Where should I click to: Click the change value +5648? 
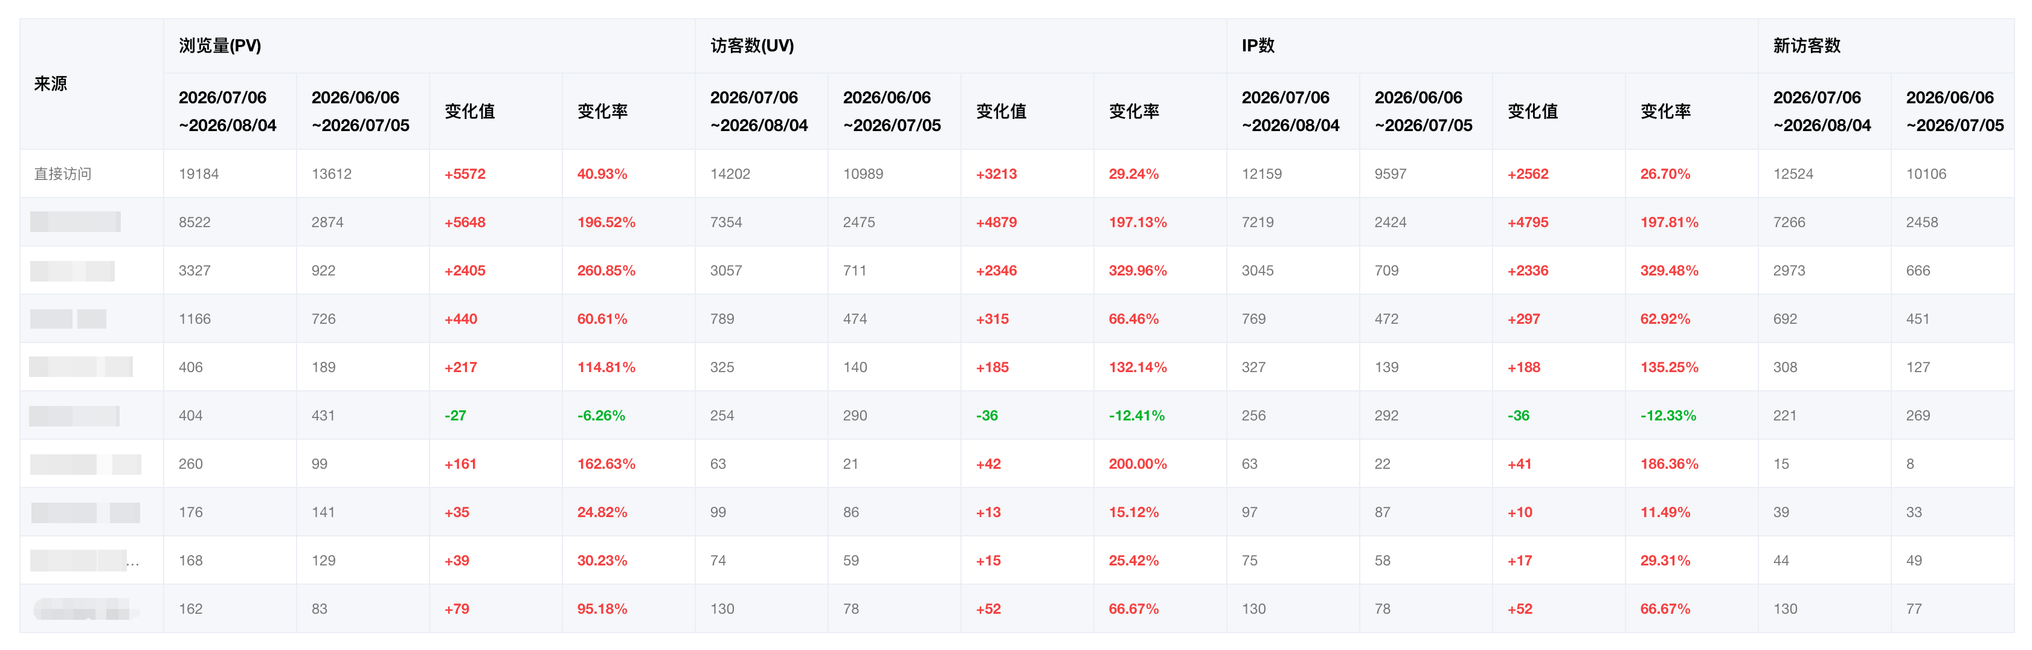point(465,222)
